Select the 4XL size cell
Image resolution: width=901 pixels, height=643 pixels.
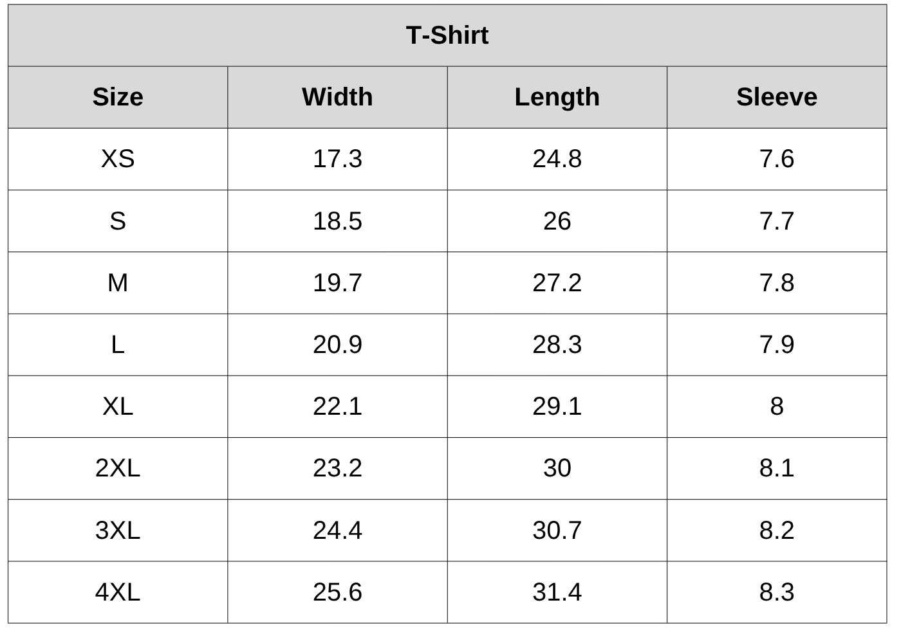(118, 592)
